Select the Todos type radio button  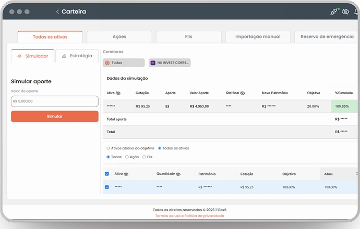pos(108,157)
